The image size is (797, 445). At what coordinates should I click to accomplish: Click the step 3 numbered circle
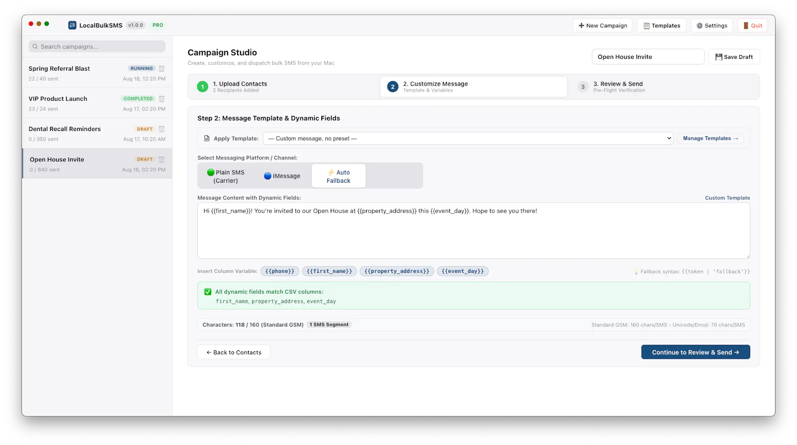[583, 87]
